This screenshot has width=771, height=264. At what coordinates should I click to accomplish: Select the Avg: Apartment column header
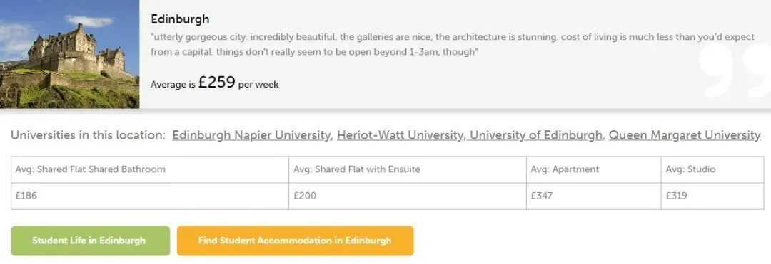tap(593, 169)
